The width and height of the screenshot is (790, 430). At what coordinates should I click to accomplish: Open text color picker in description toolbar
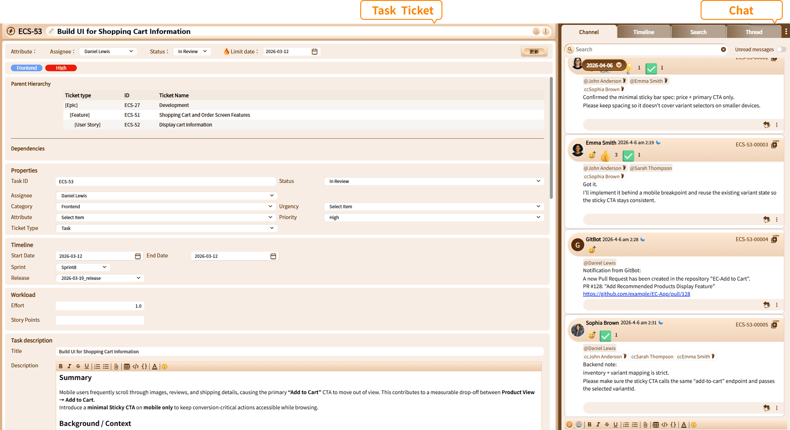coord(155,367)
